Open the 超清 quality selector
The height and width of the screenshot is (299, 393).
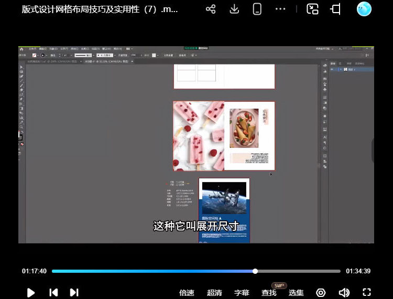214,293
